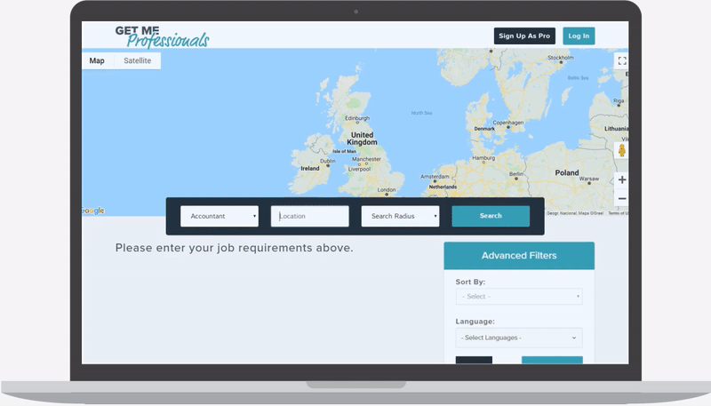Click Berlin on the map
Screen dimensions: 711x406
516,174
